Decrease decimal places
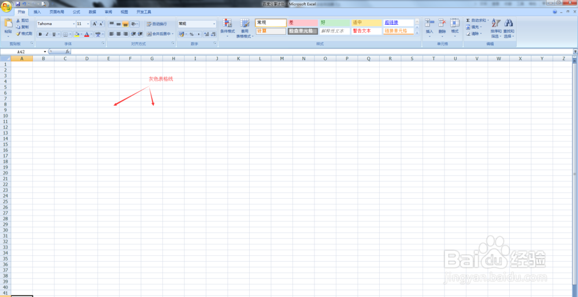Viewport: 578px width, 297px height. coord(213,34)
